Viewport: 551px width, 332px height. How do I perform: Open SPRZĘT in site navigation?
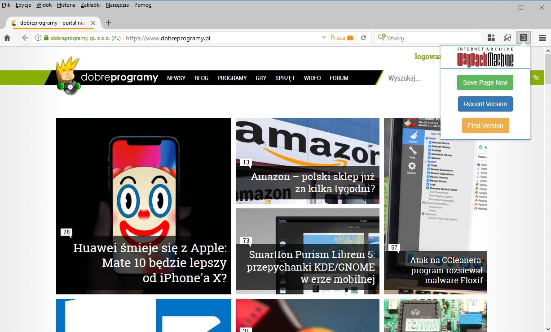point(285,78)
